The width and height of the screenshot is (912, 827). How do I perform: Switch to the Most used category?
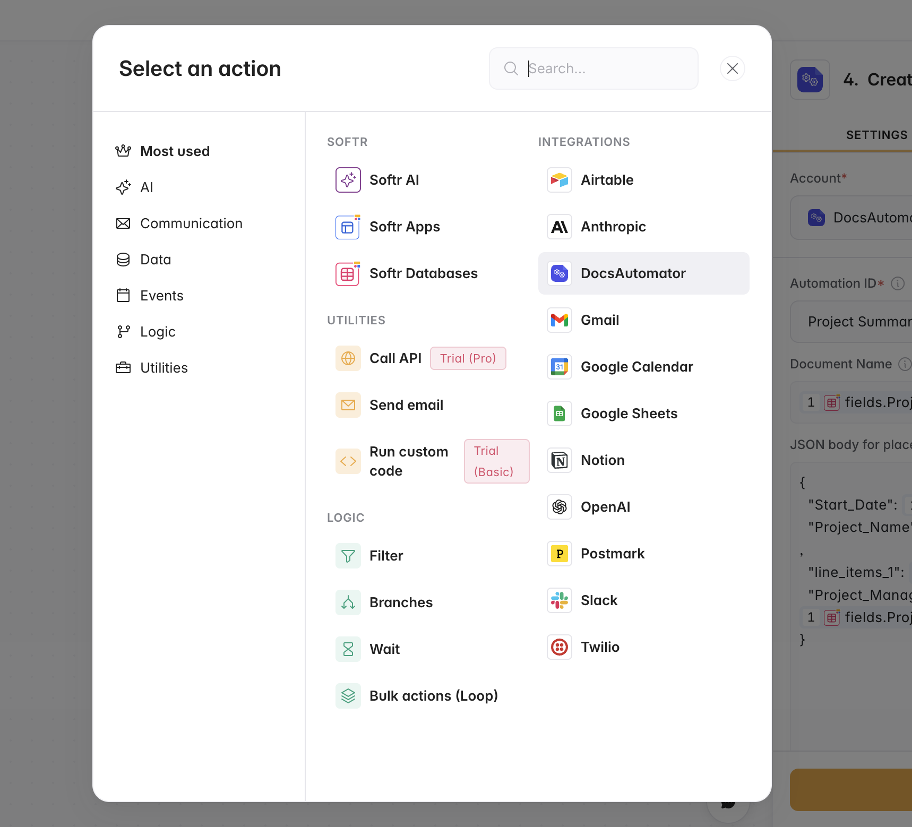[175, 151]
